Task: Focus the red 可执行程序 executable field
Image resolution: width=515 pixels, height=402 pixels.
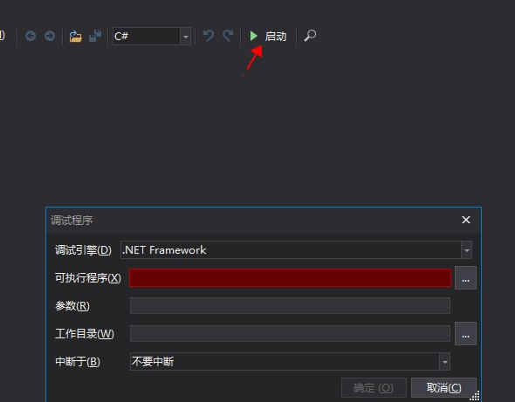Action: [x=291, y=278]
